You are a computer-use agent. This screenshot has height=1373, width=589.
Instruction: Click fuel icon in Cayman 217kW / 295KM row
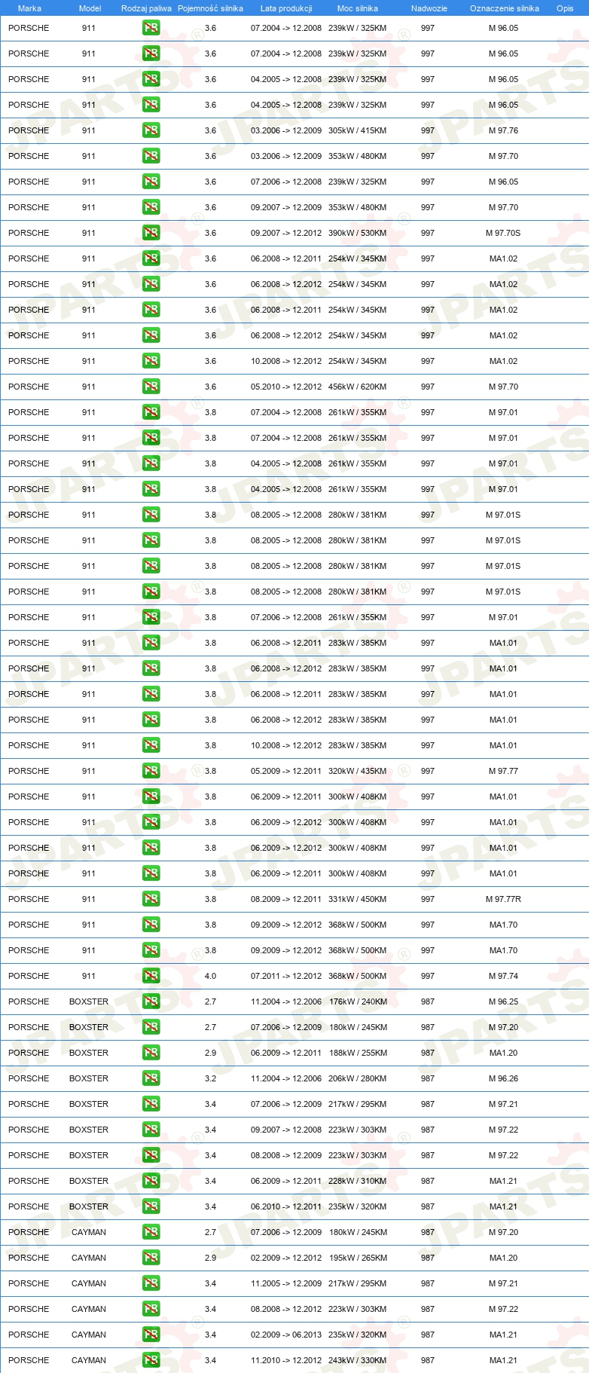coord(151,1283)
